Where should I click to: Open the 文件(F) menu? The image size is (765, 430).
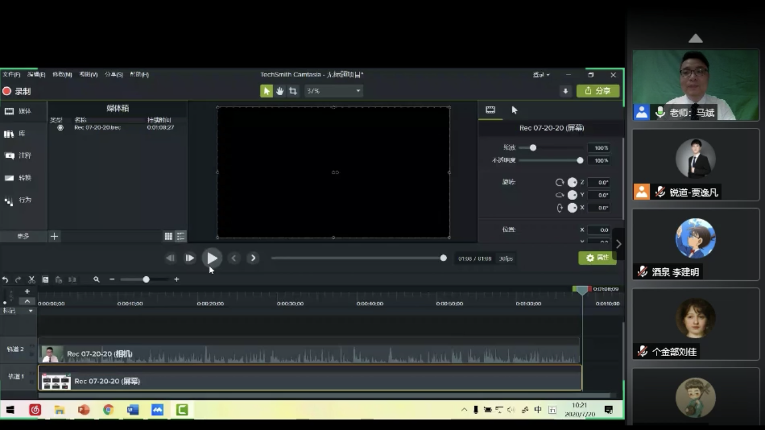(x=11, y=75)
